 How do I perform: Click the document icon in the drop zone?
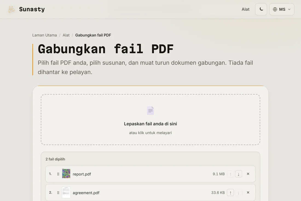pyautogui.click(x=150, y=111)
